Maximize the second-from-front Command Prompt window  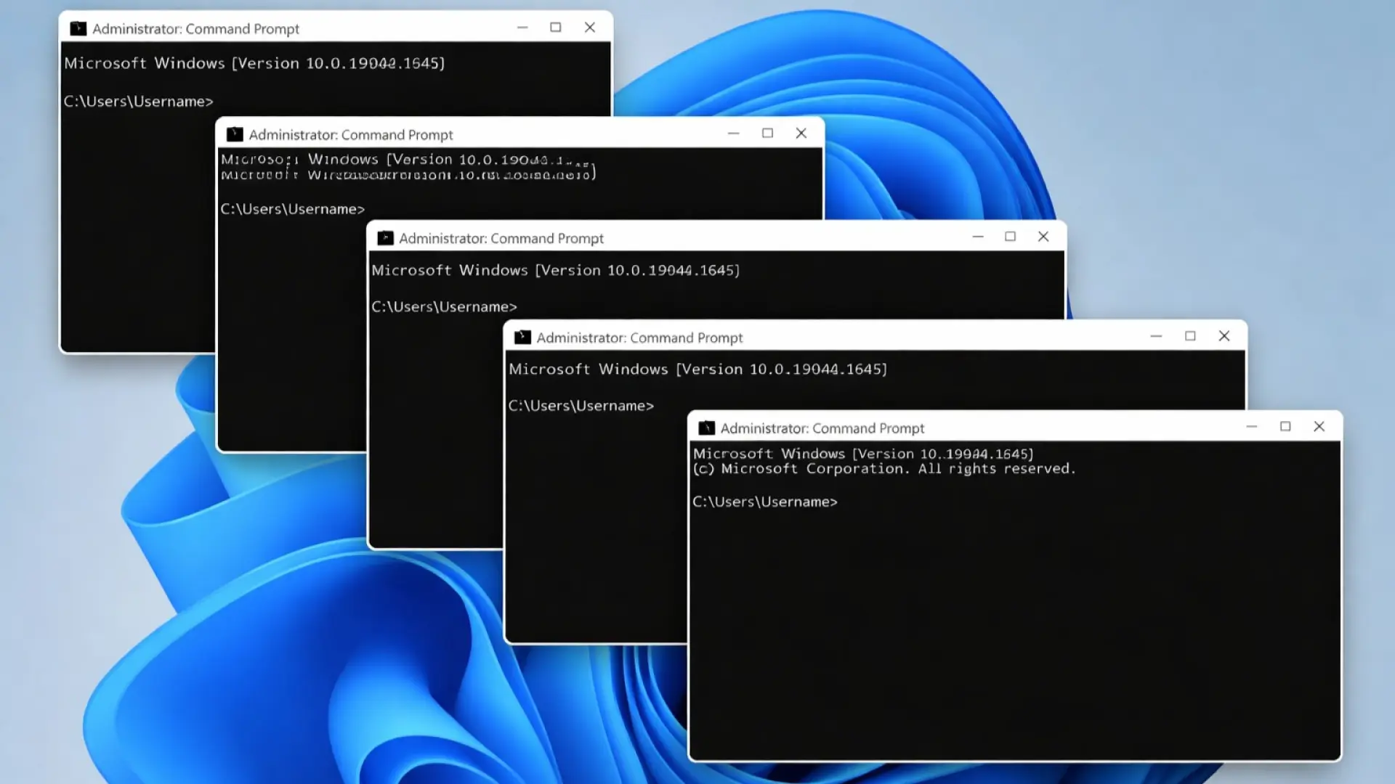coord(1190,336)
